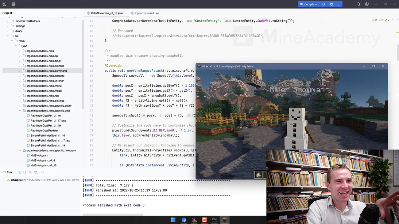Open the Project view dropdown
Screen dimensions: 399x224
tap(9, 13)
